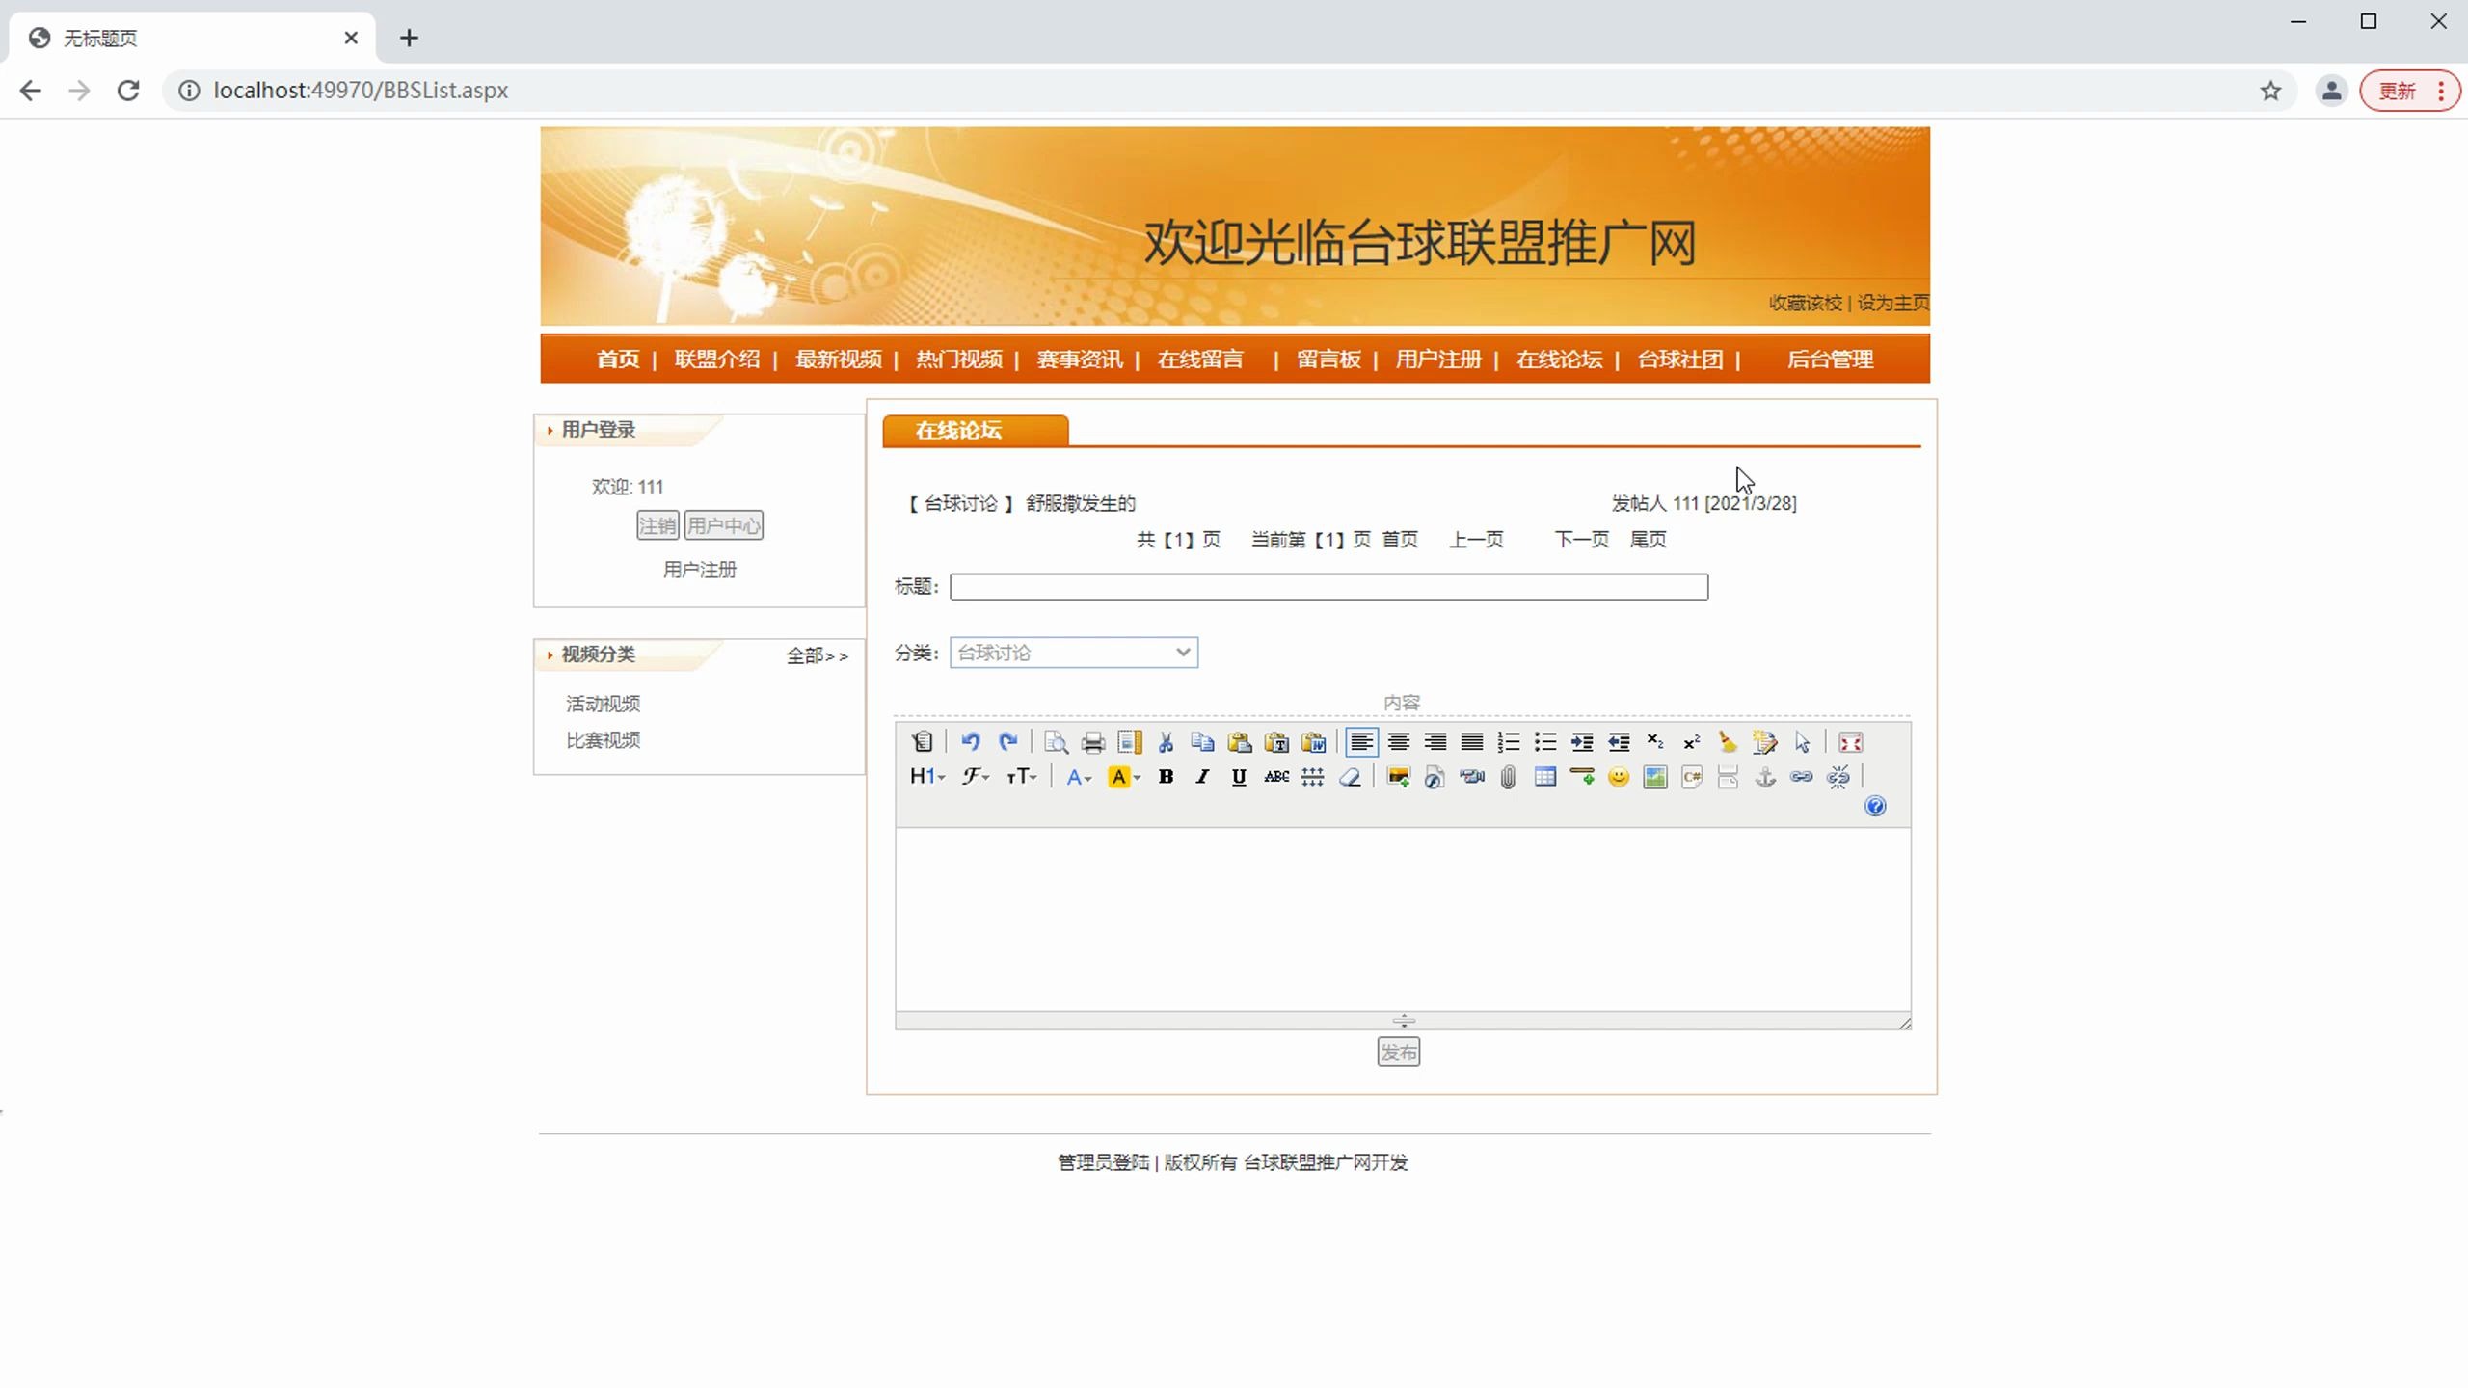The image size is (2468, 1388).
Task: Insert a Flash object
Action: [x=1435, y=776]
